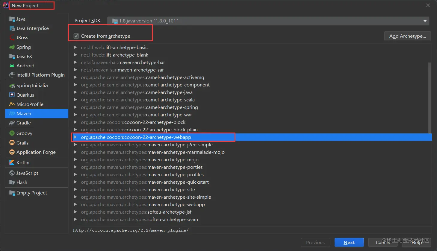Select Spring project type label
437x251 pixels.
tap(24, 47)
